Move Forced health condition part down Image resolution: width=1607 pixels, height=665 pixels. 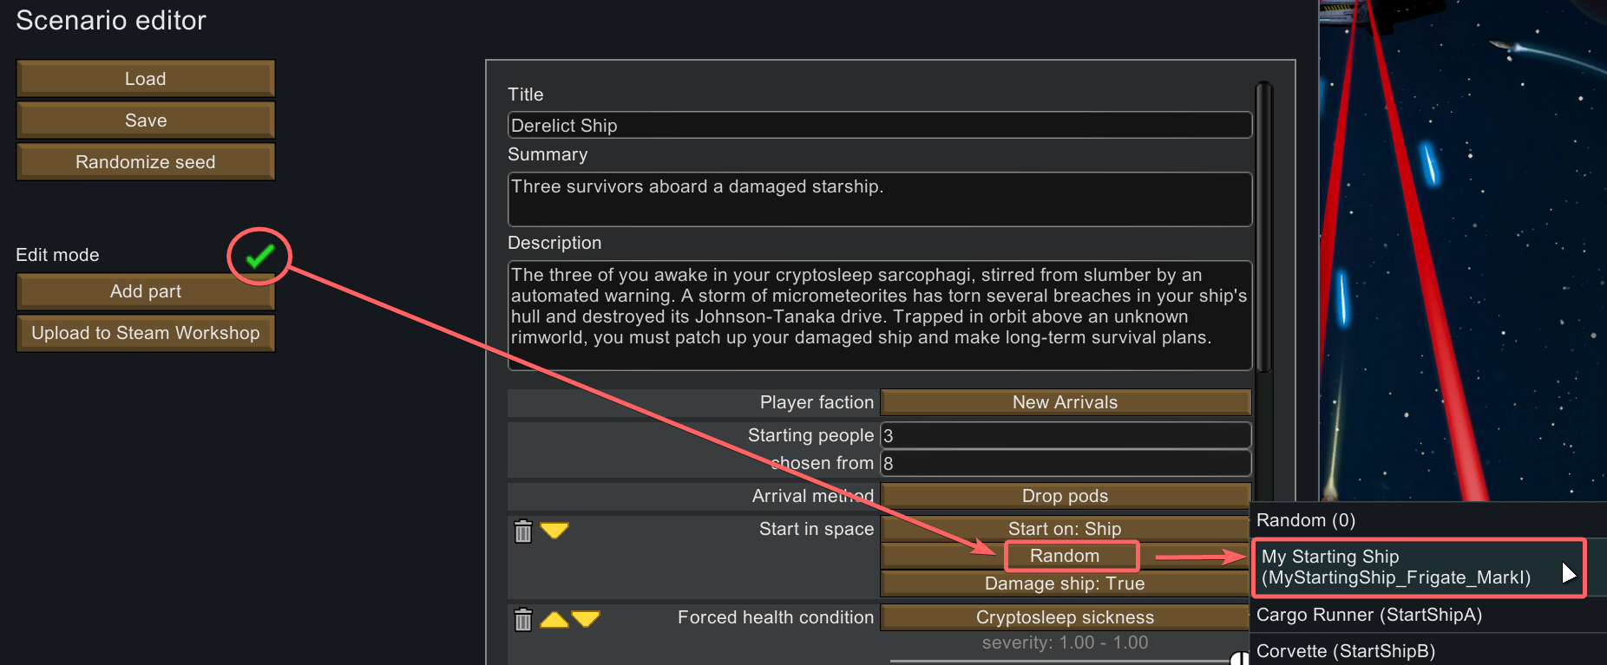(586, 619)
